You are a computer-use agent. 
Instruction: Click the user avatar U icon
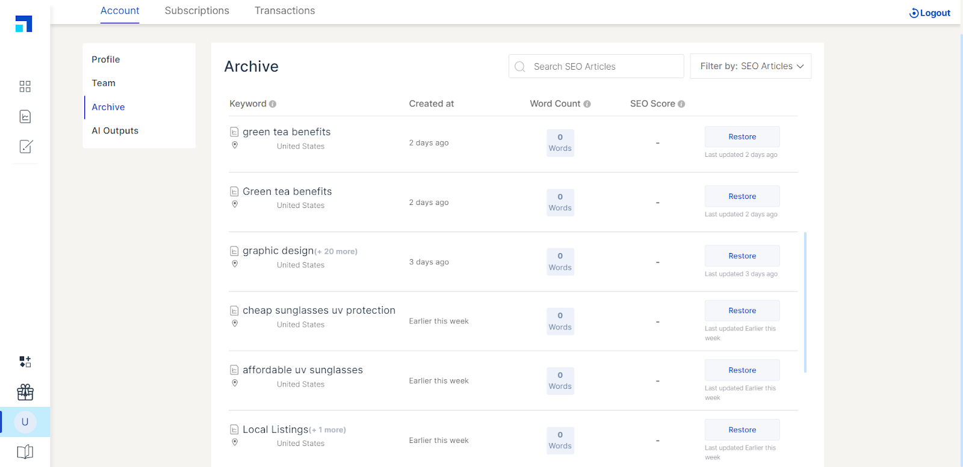[25, 422]
